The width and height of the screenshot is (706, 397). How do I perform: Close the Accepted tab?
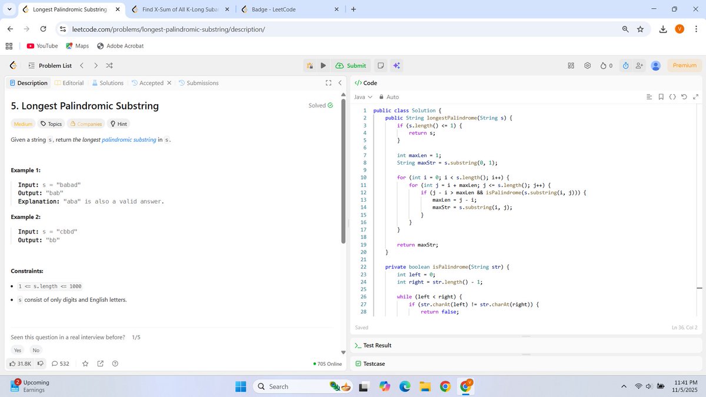click(x=169, y=83)
